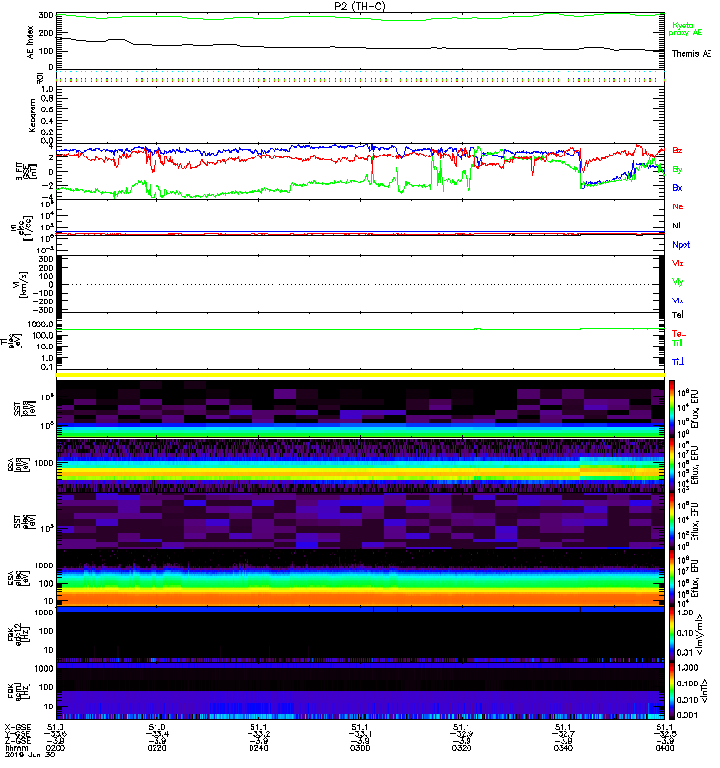The image size is (720, 768).
Task: Click the plot title P2 (TH-C)
Action: [359, 6]
